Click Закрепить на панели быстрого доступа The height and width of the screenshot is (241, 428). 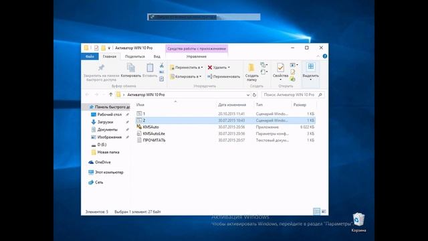click(x=101, y=72)
